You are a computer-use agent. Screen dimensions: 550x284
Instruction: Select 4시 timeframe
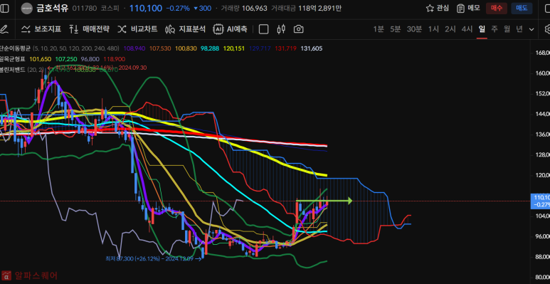pos(467,29)
